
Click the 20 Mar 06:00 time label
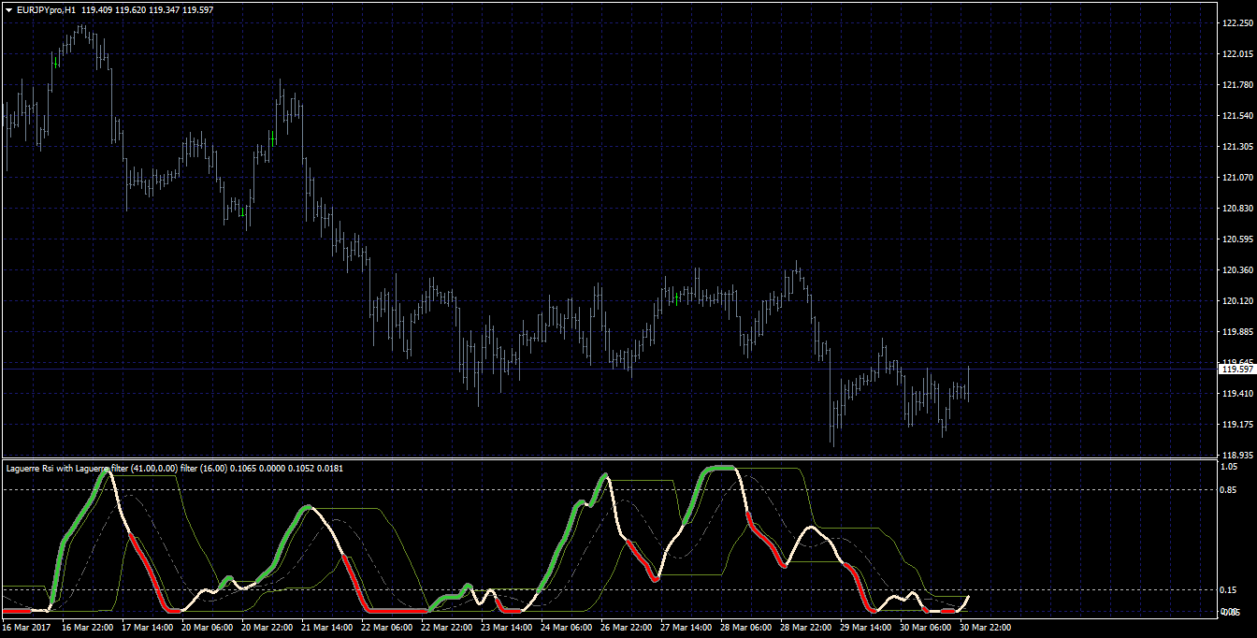pos(209,628)
